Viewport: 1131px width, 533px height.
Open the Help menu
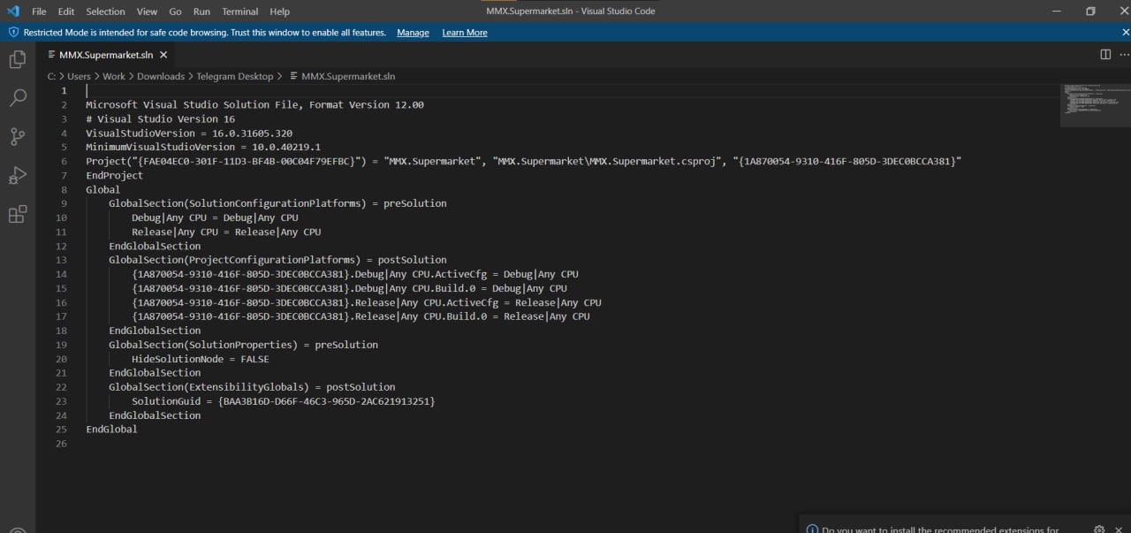(279, 11)
